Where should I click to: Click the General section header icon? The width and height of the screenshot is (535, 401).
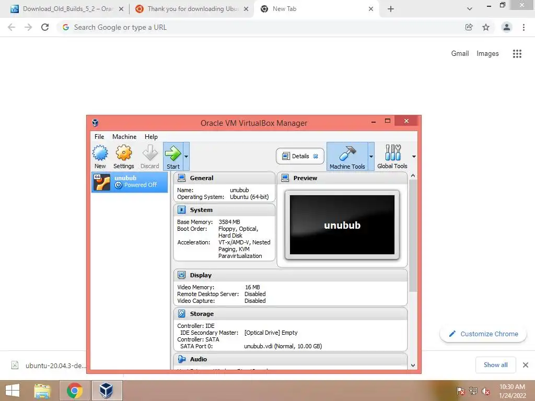point(181,178)
